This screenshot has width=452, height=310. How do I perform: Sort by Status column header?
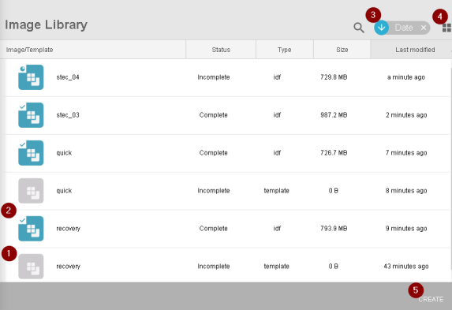tap(221, 50)
